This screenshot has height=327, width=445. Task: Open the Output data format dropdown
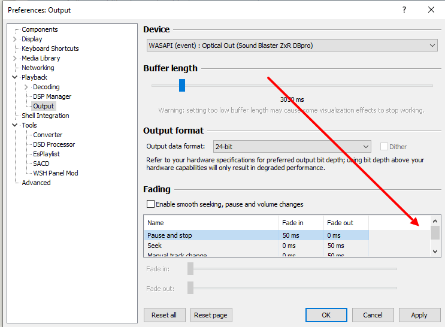pos(291,147)
